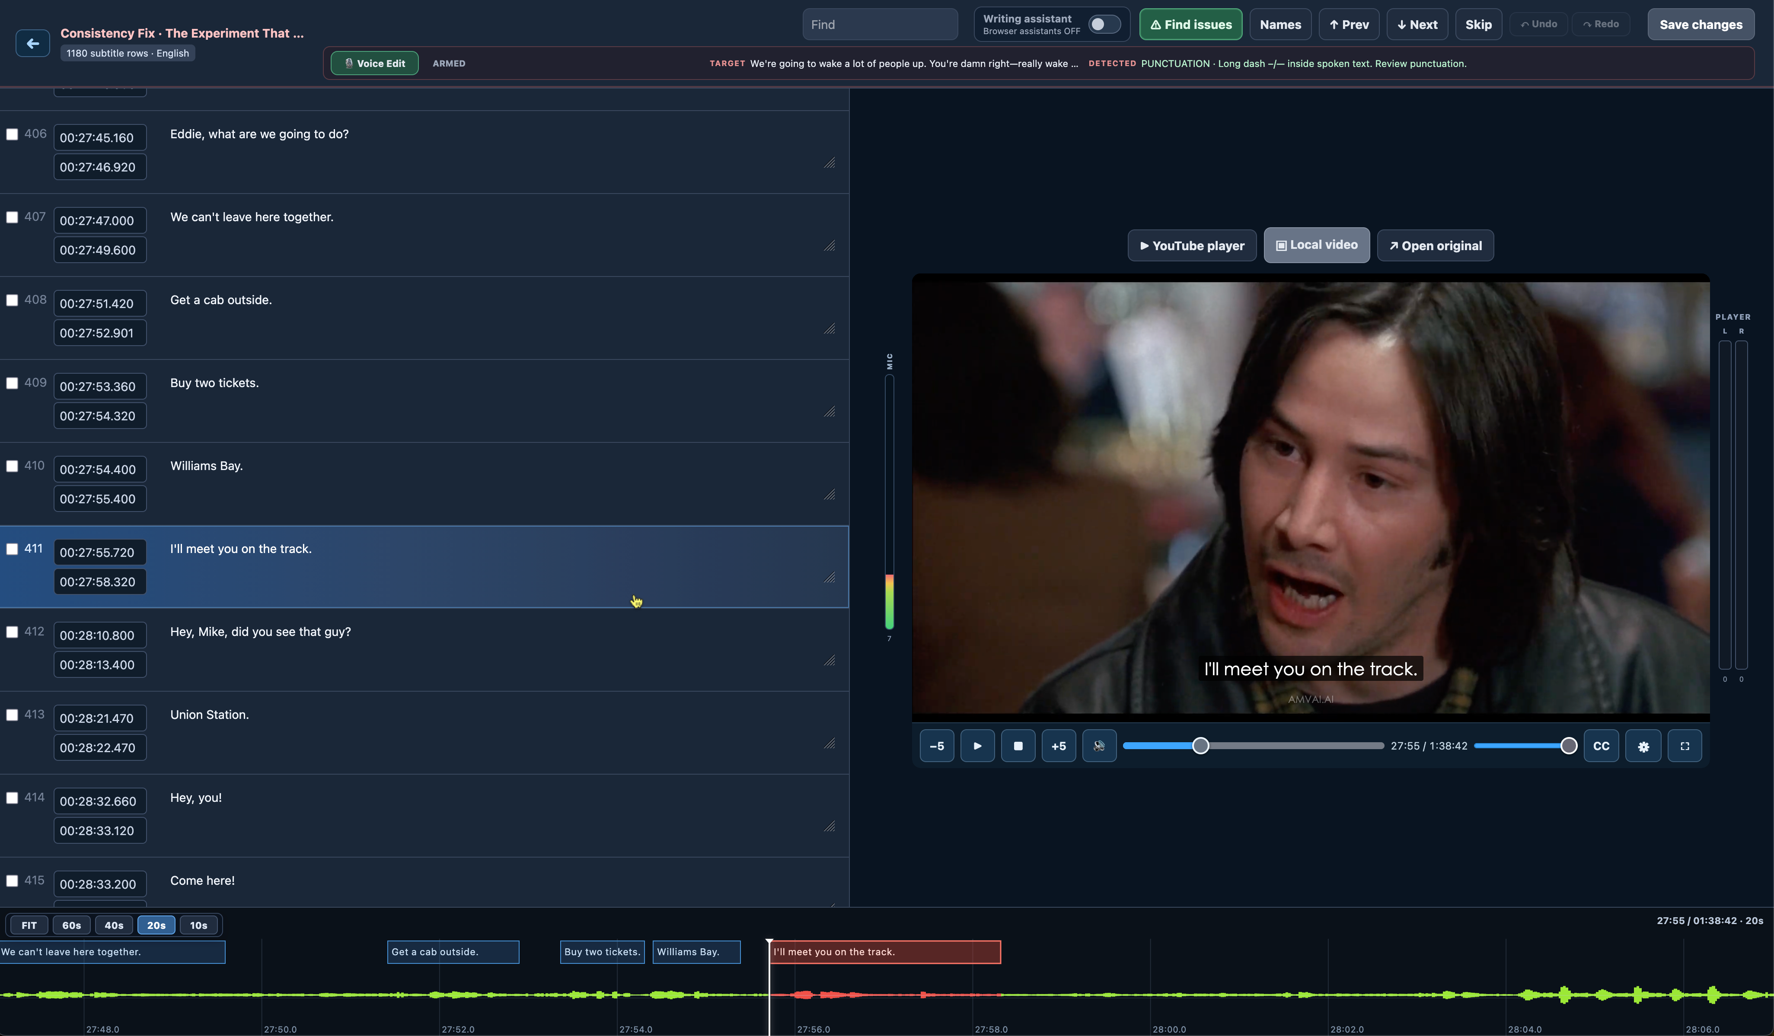
Task: Toggle the Writing assistant switch
Action: coord(1104,24)
